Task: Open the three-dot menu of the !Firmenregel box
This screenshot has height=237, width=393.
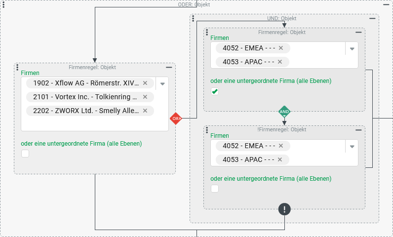Action: coord(207,130)
